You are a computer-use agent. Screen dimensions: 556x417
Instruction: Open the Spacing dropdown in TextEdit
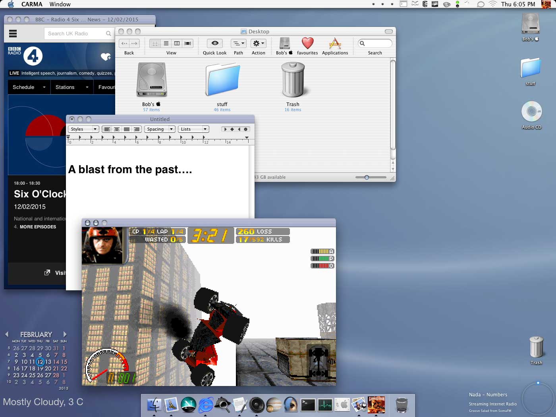(x=160, y=129)
